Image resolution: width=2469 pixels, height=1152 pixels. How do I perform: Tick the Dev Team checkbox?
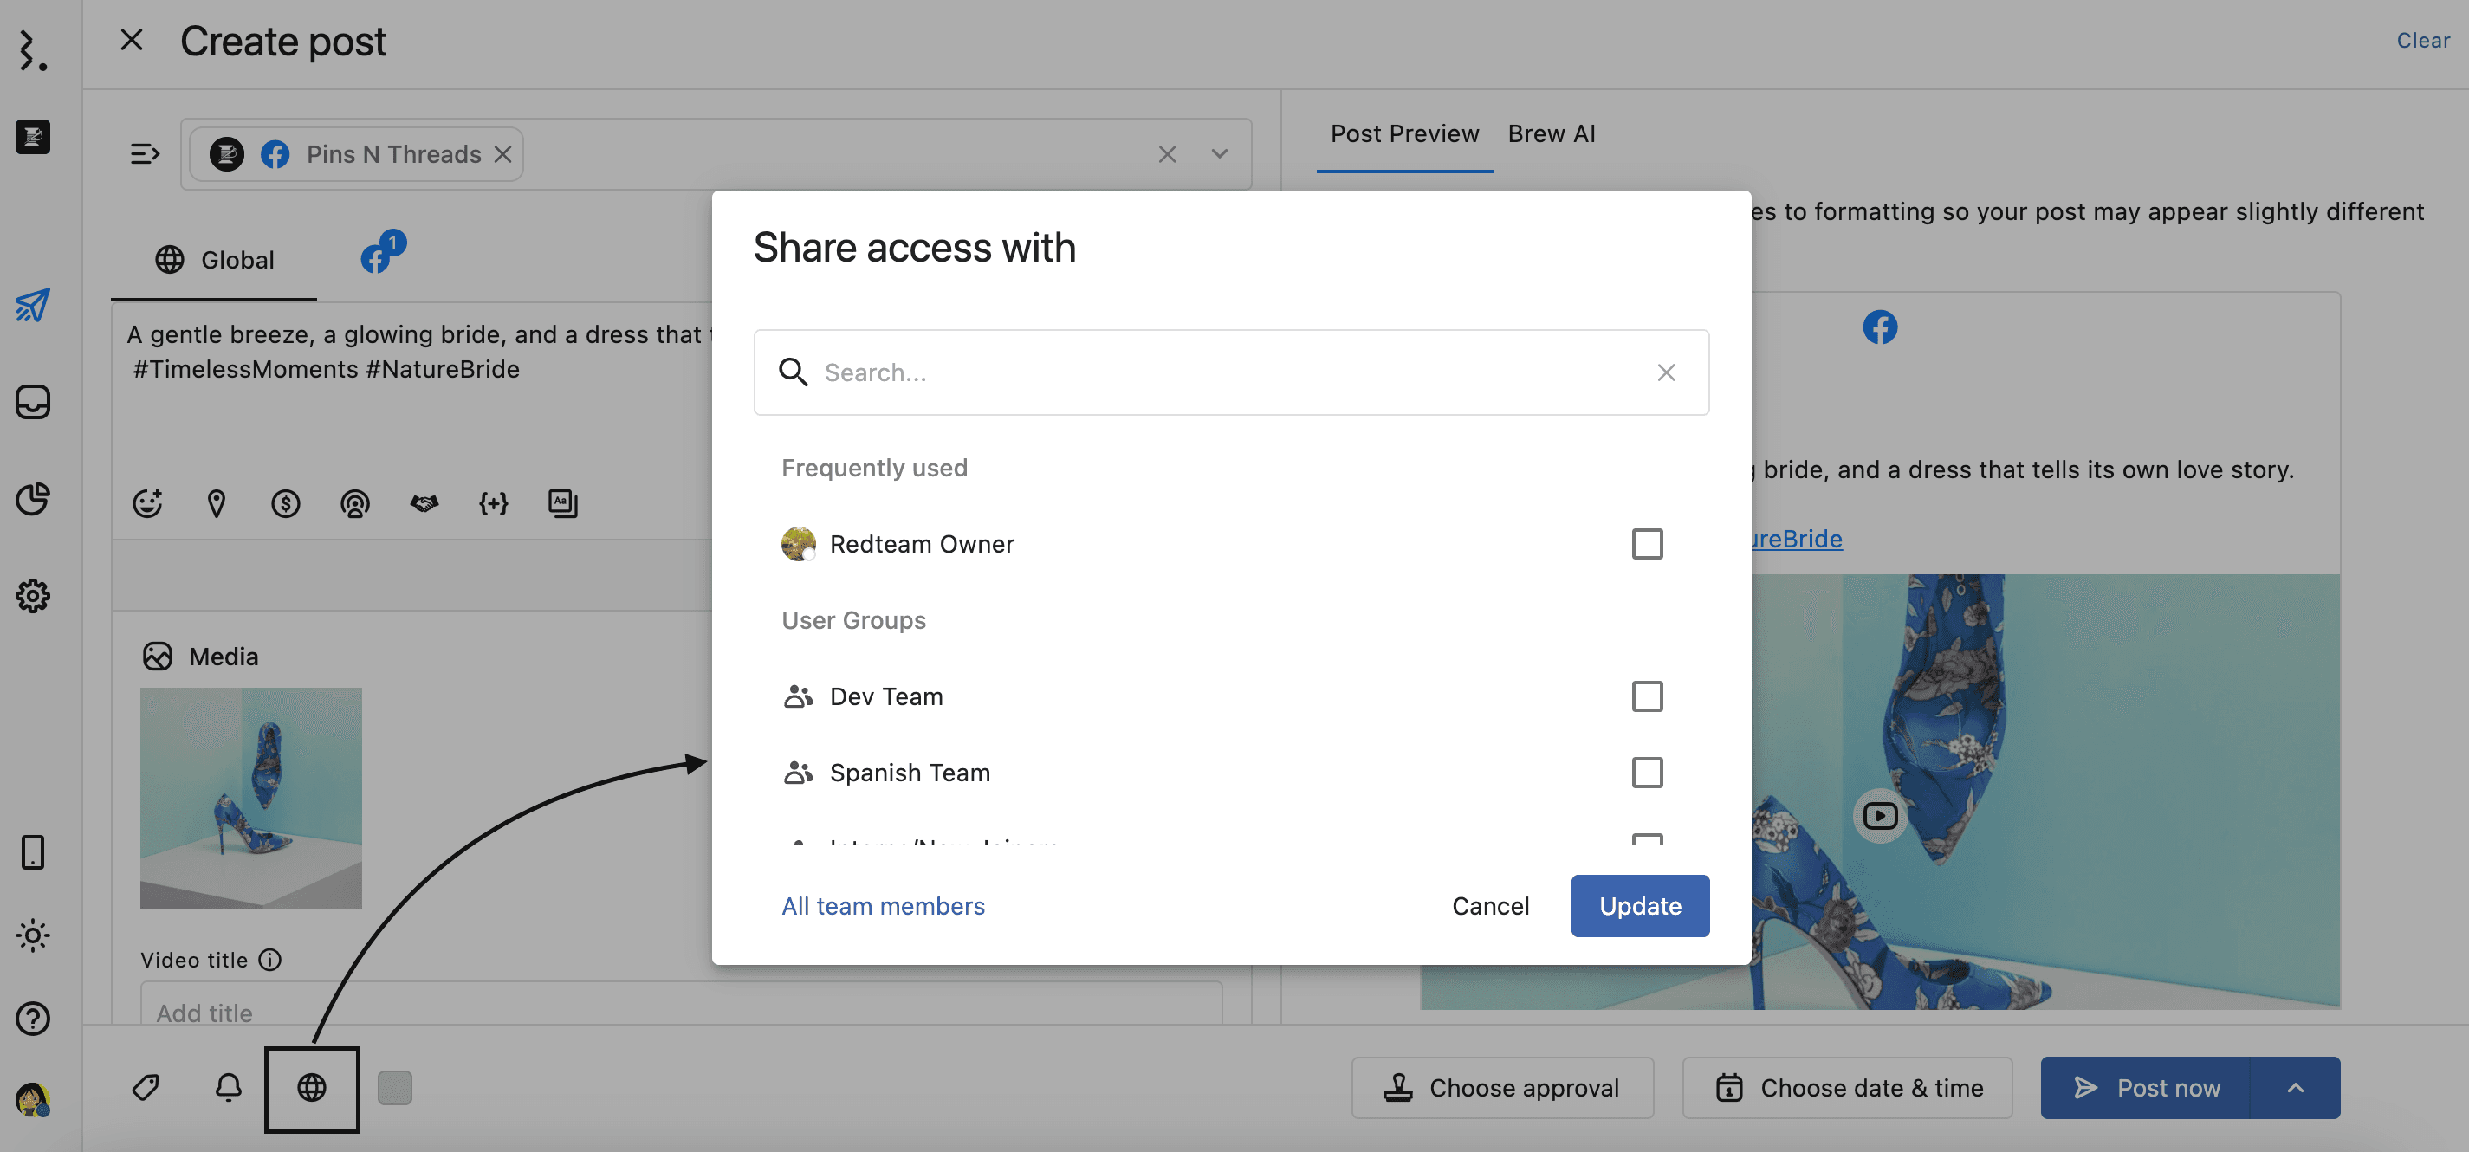point(1647,696)
